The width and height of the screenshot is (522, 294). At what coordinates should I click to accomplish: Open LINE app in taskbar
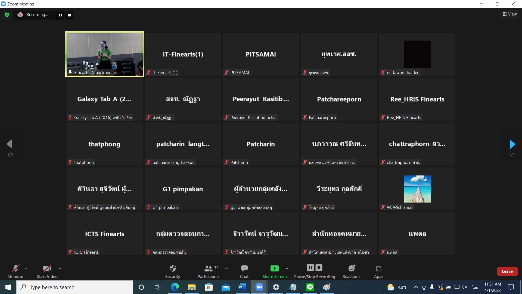point(310,287)
